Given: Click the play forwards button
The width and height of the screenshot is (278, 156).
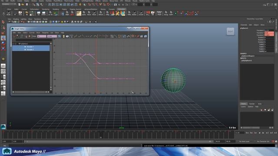Looking at the screenshot, I should click(263, 133).
